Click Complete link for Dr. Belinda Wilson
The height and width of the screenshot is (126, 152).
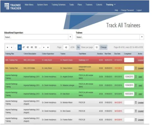[x=141, y=103]
